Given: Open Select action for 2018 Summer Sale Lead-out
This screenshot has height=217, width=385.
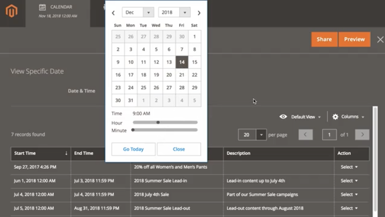Looking at the screenshot, I should tap(349, 208).
